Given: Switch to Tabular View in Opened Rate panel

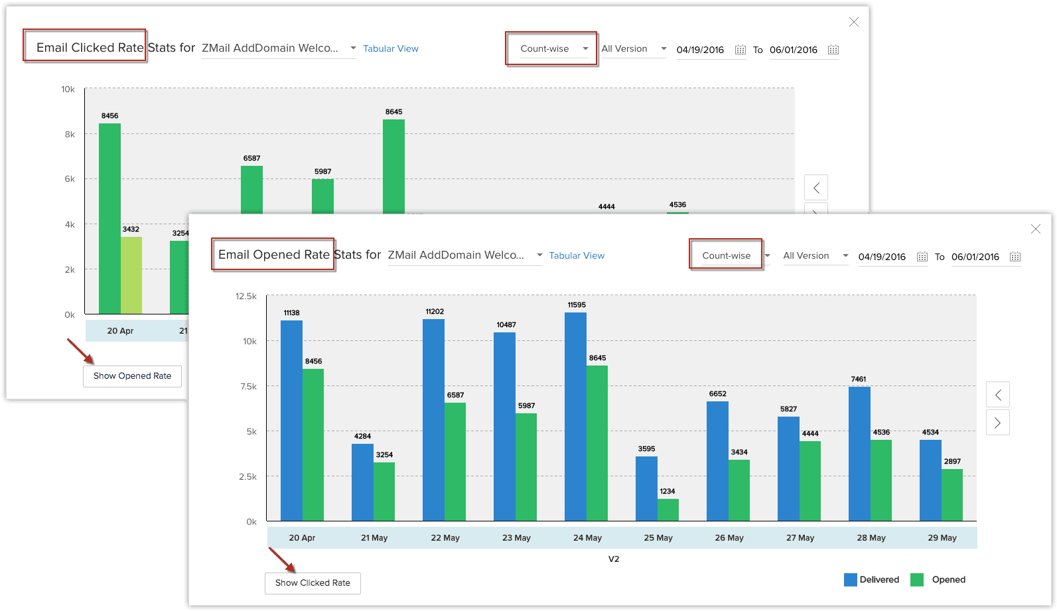Looking at the screenshot, I should click(x=577, y=256).
